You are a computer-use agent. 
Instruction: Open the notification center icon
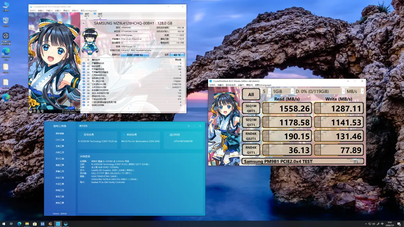click(x=399, y=224)
